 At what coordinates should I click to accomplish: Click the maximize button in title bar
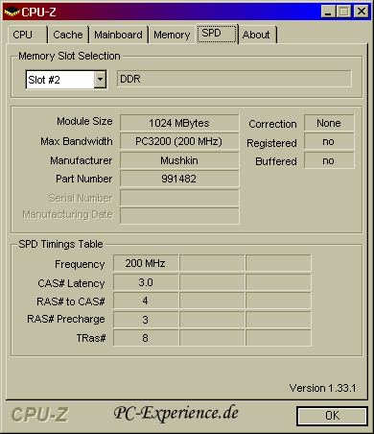pos(344,12)
